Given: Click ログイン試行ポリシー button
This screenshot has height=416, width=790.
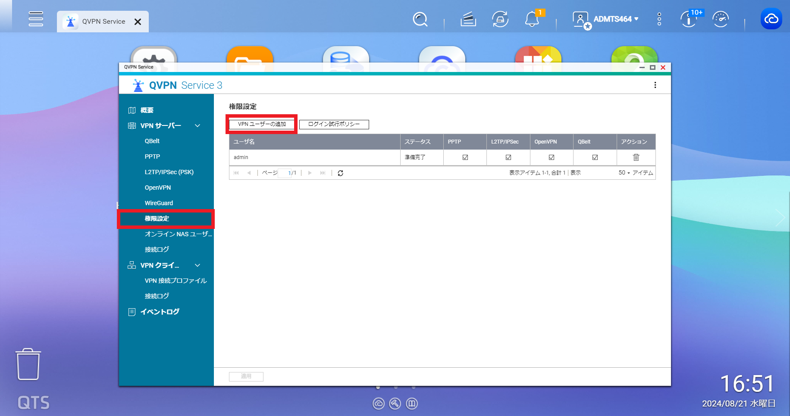Looking at the screenshot, I should click(334, 124).
